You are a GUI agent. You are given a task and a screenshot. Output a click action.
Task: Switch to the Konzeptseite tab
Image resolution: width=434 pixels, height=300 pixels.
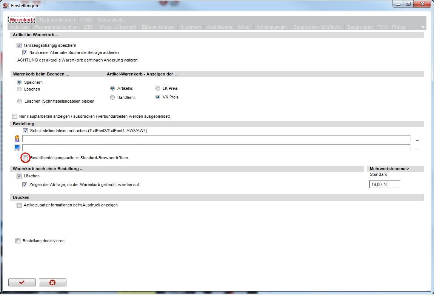tap(111, 20)
